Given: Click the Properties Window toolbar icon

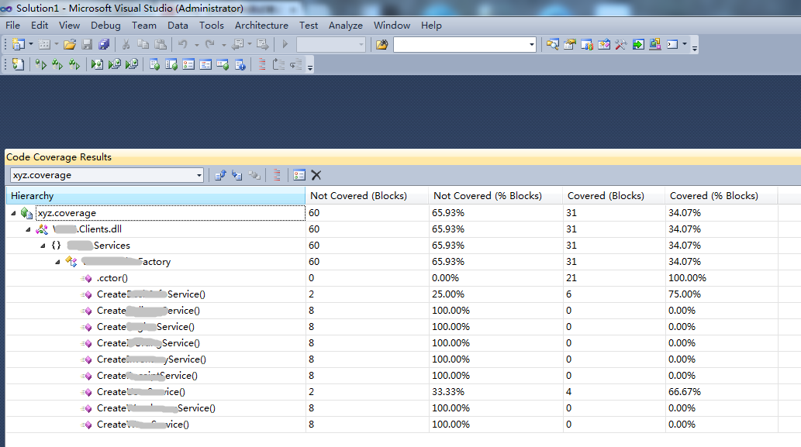Looking at the screenshot, I should (570, 45).
